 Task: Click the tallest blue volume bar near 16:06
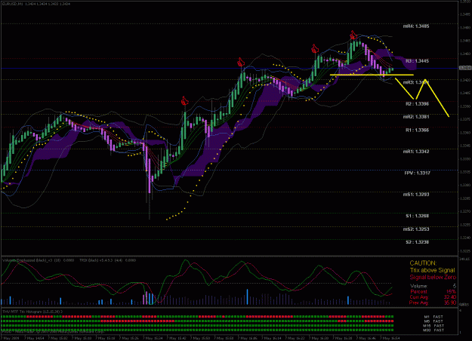(248, 297)
